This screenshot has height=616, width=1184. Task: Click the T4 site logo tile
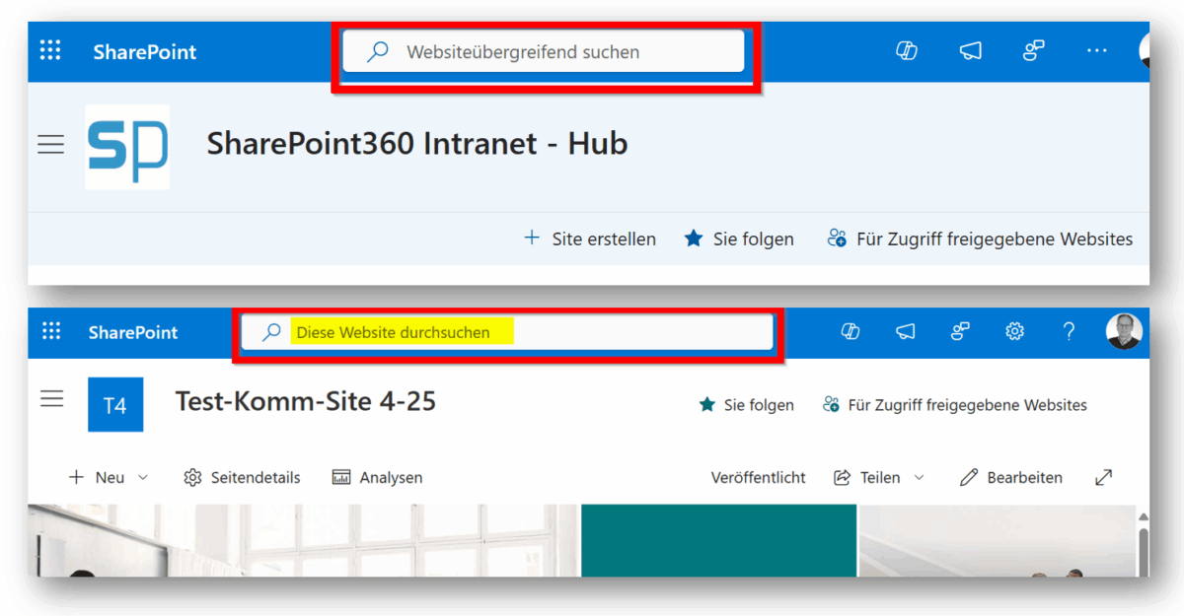click(115, 404)
